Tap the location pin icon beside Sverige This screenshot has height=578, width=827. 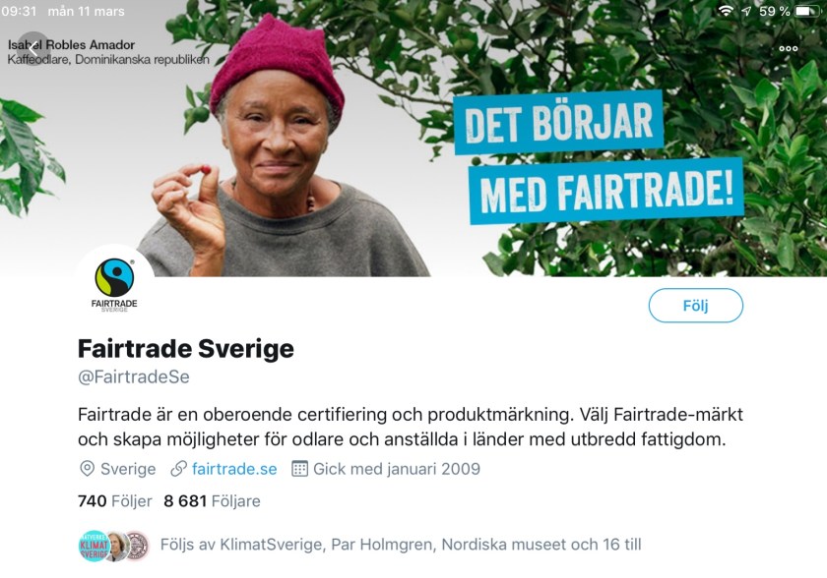coord(87,469)
